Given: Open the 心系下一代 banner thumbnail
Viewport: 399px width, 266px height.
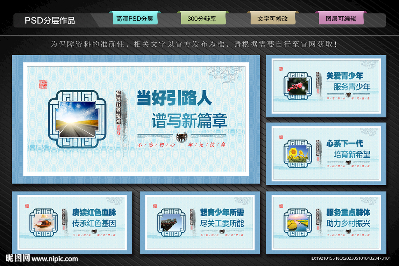Looking at the screenshot, I should tap(326, 154).
